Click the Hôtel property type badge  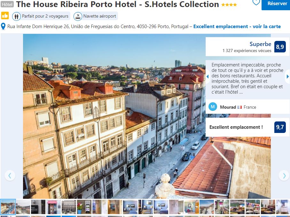[7, 4]
